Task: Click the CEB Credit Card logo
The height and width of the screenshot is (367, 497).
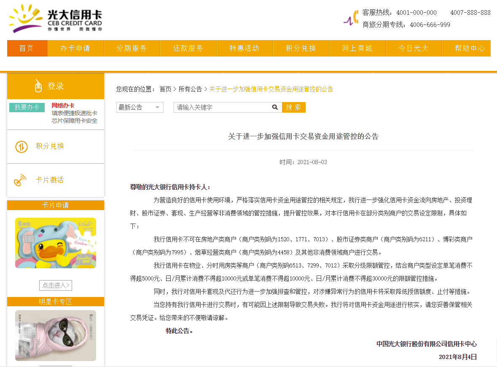Action: (56, 19)
